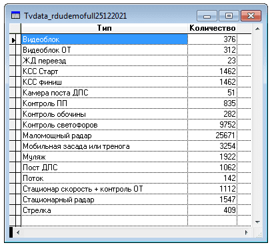Select the Стрелка row

pyautogui.click(x=130, y=210)
